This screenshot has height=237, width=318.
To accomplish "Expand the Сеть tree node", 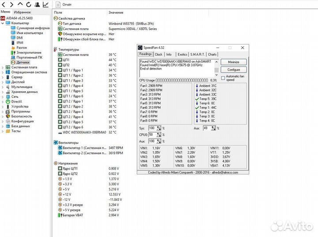I will coord(3,97).
